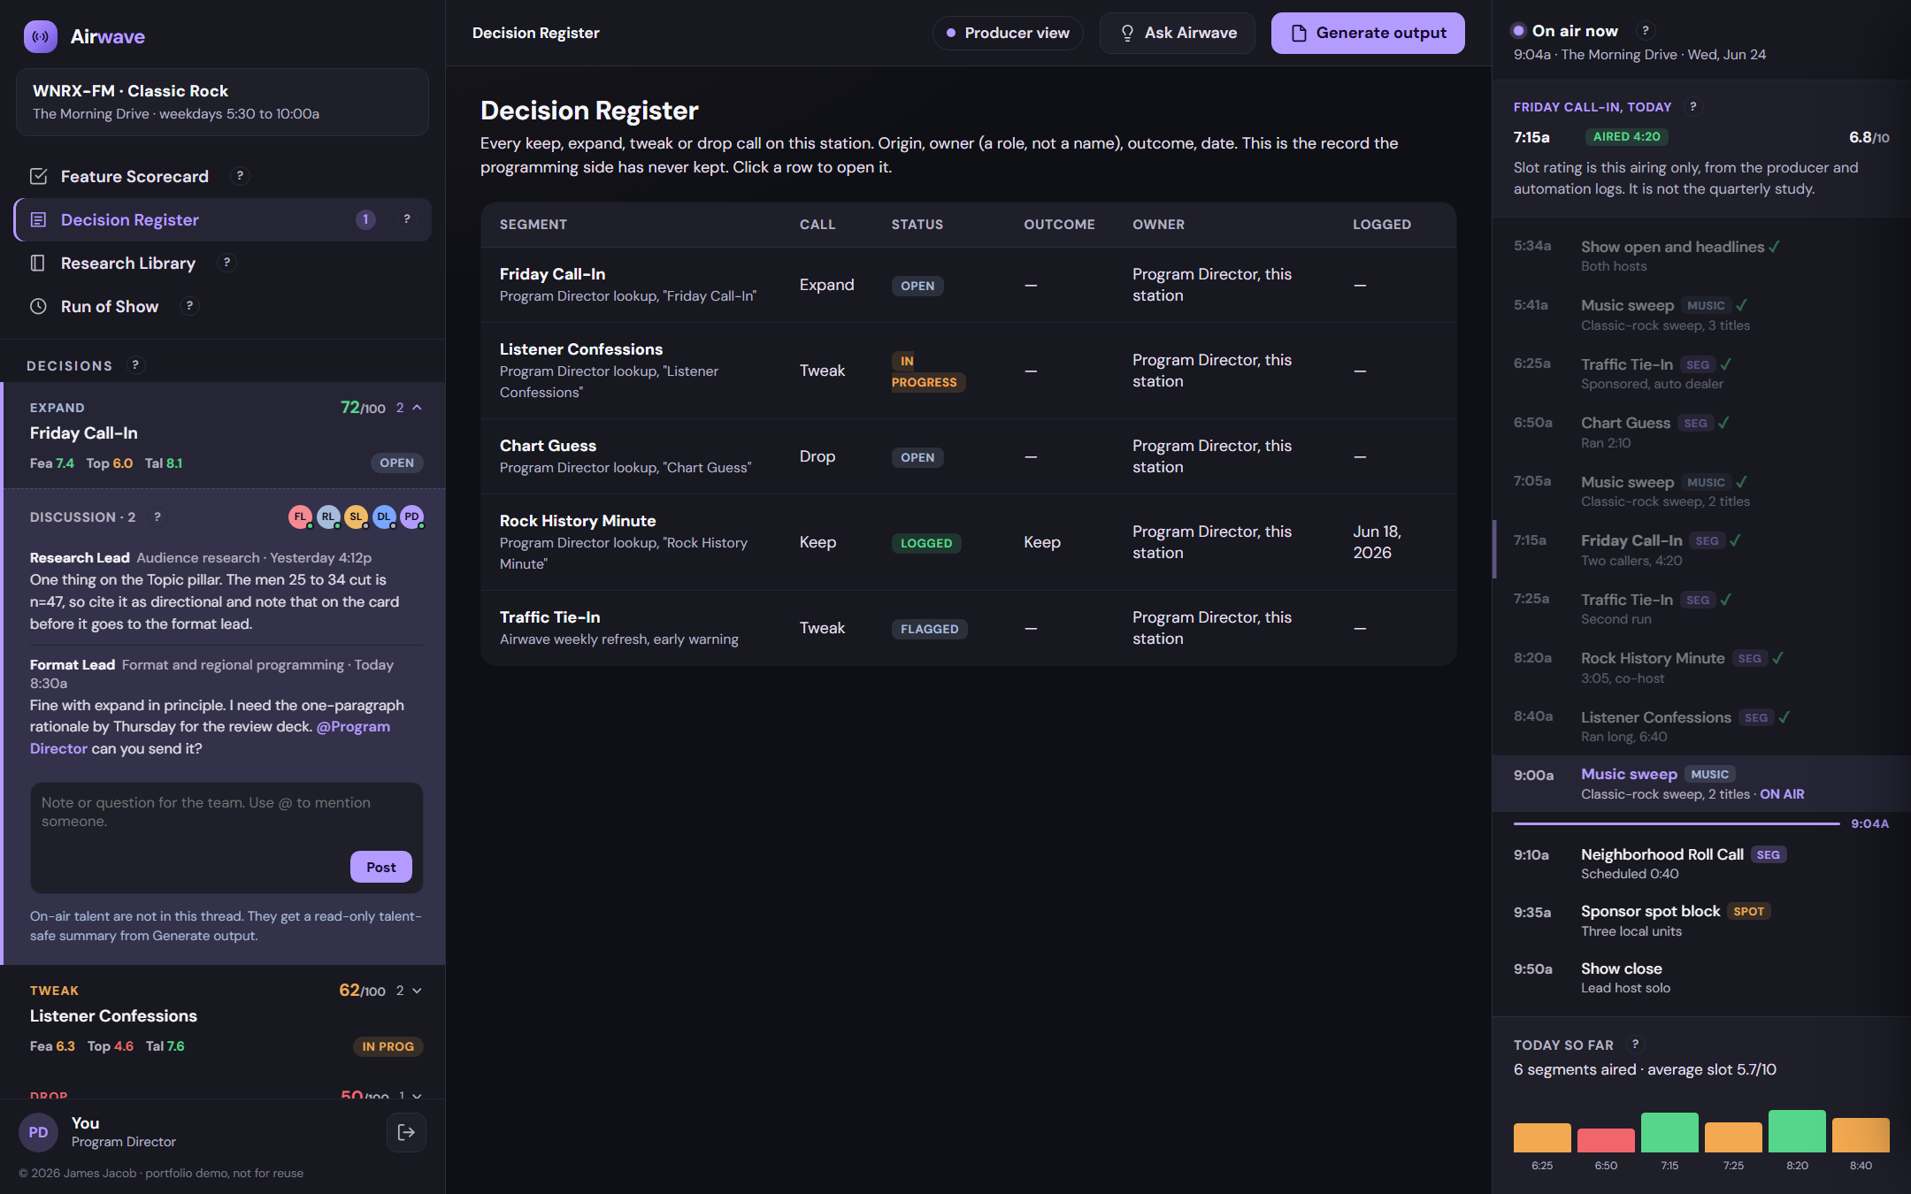Viewport: 1911px width, 1194px height.
Task: Open the Friday Call-In register row
Action: pos(968,285)
